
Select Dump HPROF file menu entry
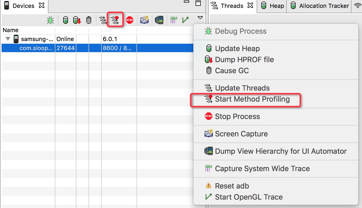pos(276,60)
